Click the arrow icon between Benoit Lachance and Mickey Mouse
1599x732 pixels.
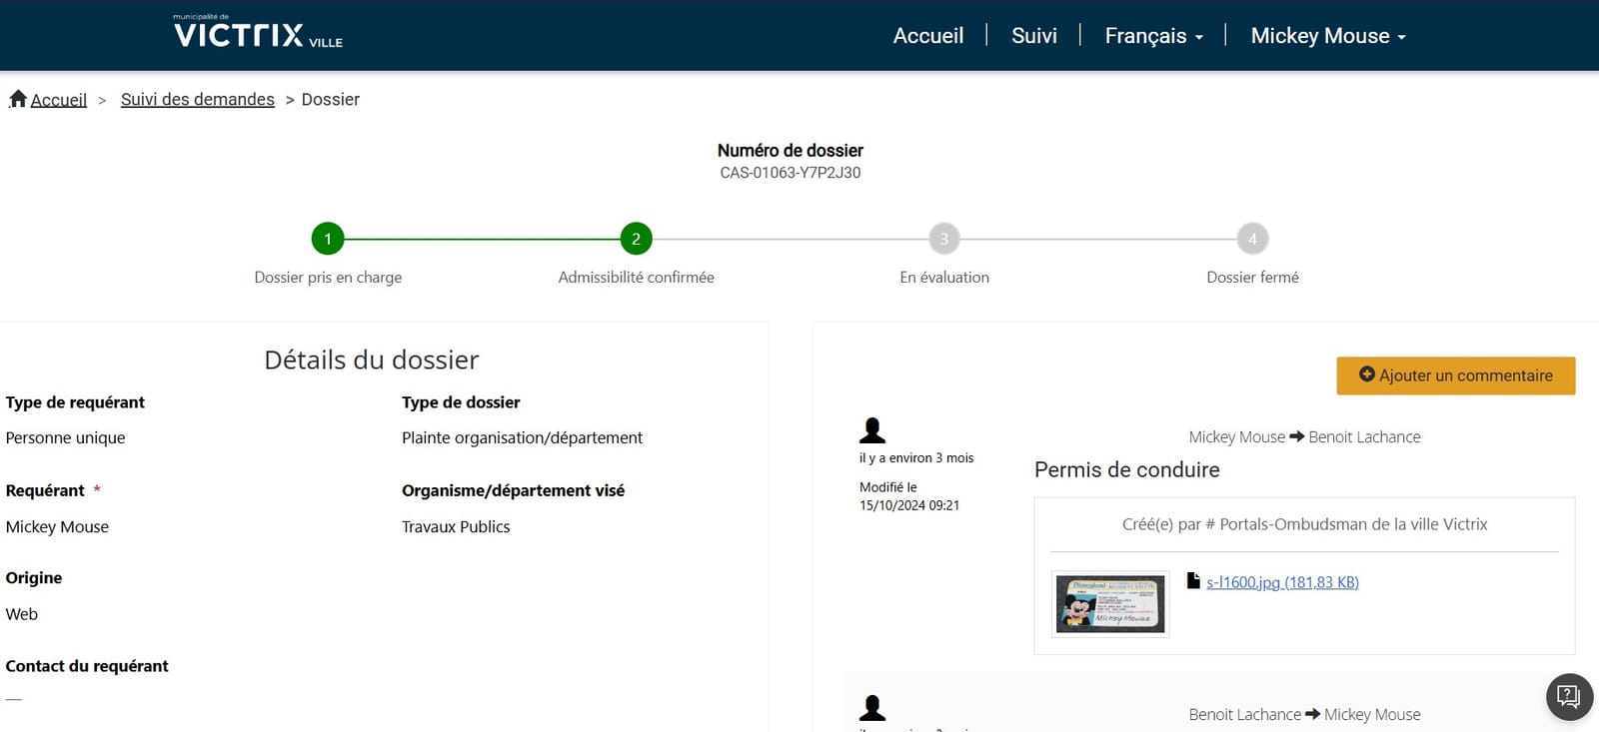[x=1313, y=714]
